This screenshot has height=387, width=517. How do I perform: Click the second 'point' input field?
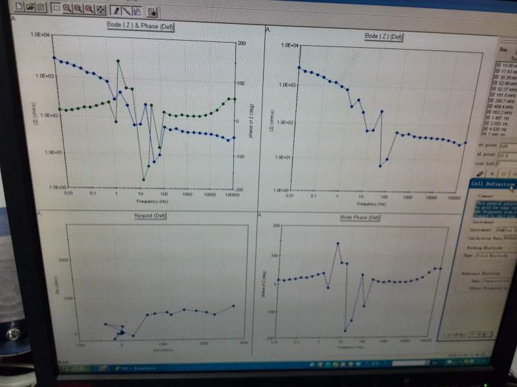click(x=507, y=155)
